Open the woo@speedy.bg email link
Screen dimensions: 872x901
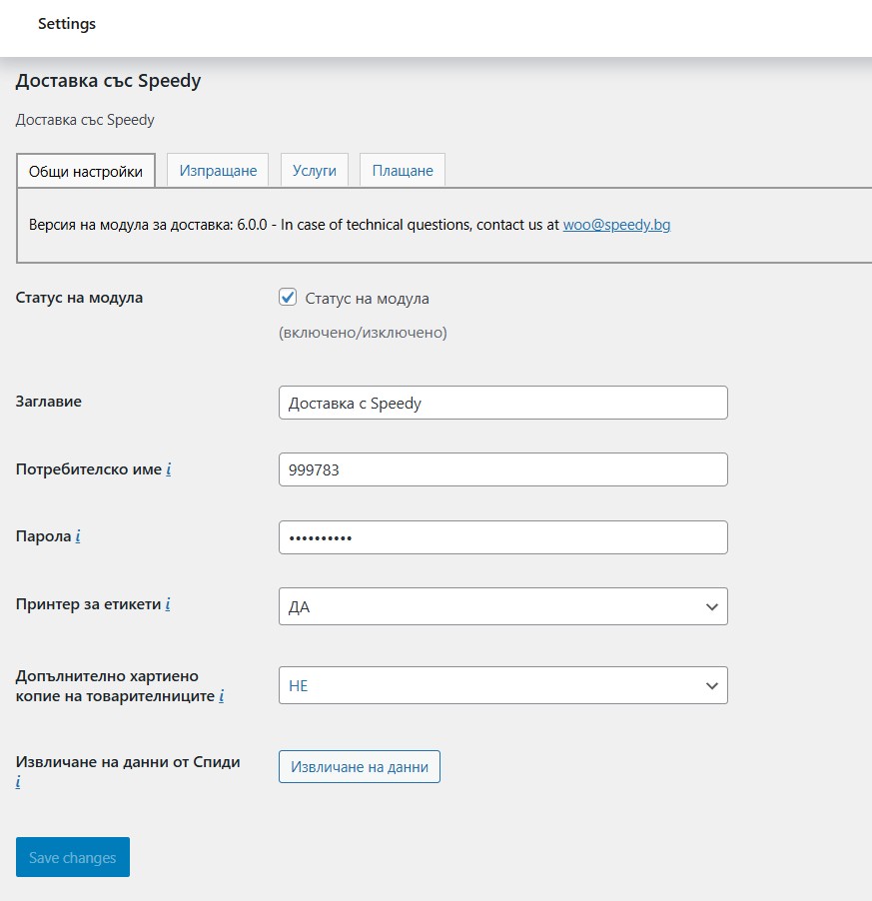(616, 225)
